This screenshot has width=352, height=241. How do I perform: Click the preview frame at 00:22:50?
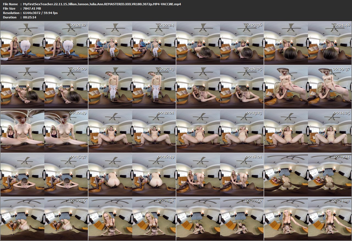pyautogui.click(x=220, y=219)
